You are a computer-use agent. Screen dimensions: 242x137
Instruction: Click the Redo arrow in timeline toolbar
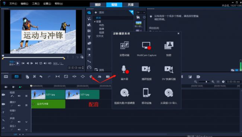click(49, 77)
